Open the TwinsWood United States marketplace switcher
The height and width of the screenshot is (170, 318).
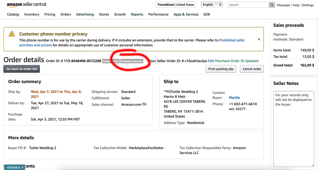176,5
